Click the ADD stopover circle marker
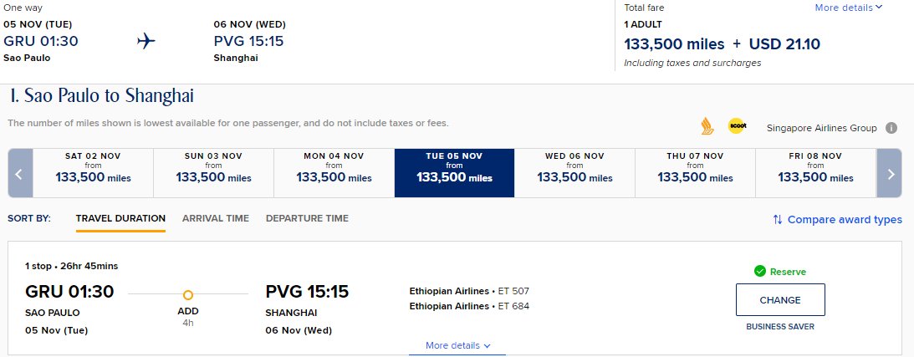914x357 pixels. (x=187, y=295)
